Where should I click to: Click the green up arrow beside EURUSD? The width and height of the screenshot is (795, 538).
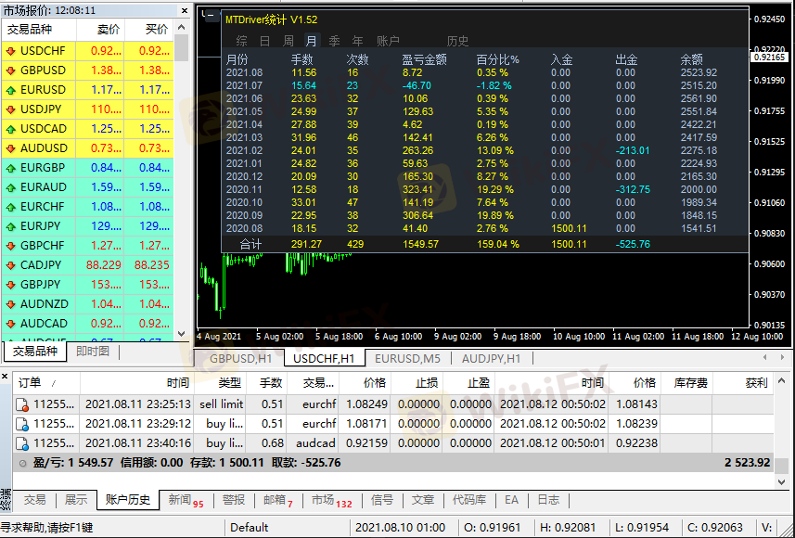click(11, 90)
